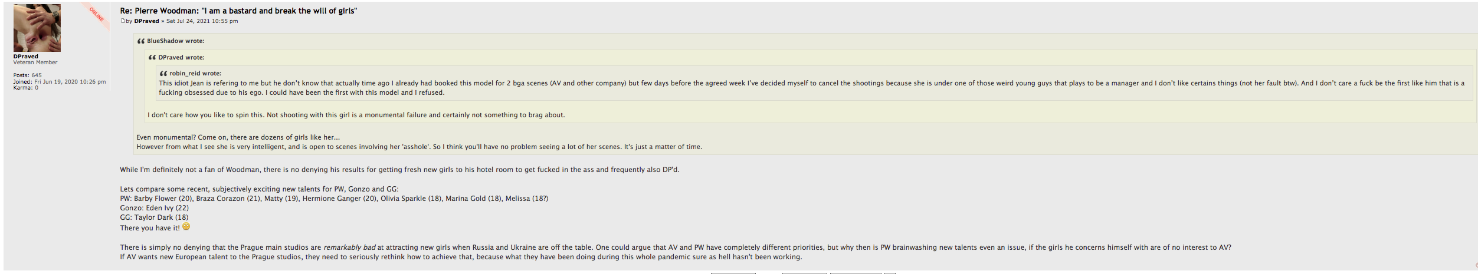1478x274 pixels.
Task: Click the red ONLINE status ribbon
Action: point(97,14)
